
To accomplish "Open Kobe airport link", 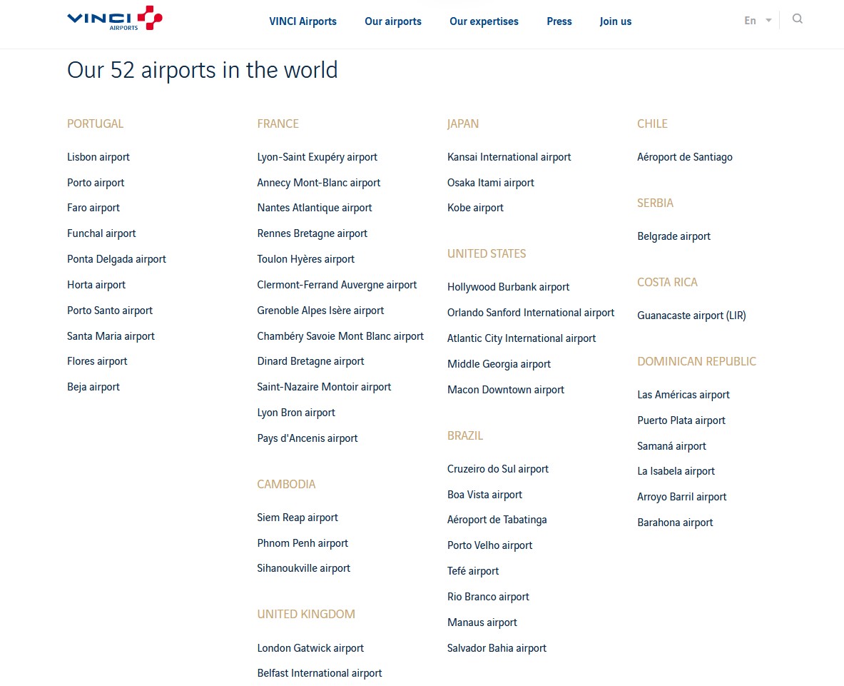I will click(x=475, y=208).
